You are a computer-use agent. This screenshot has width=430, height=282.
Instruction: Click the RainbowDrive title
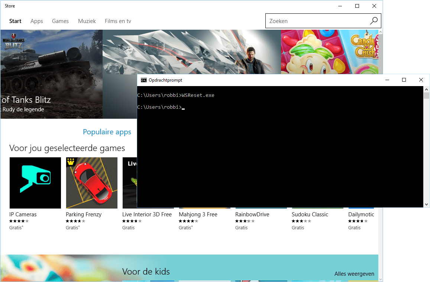pos(252,214)
